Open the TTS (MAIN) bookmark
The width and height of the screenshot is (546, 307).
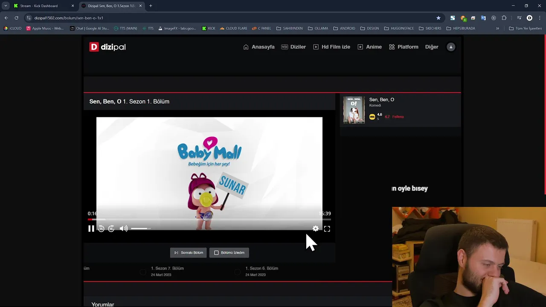click(125, 29)
